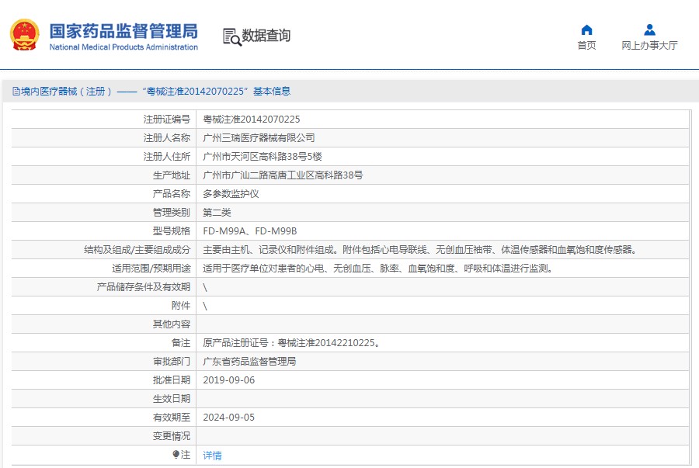Click the 型号规格 label

coord(172,231)
